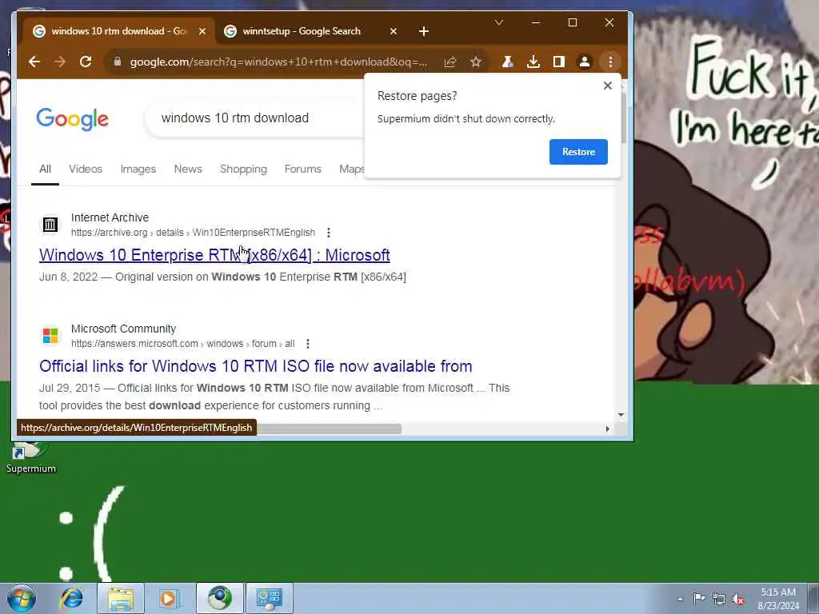Viewport: 819px width, 614px height.
Task: Click the Internet Archive site favicon
Action: (50, 225)
